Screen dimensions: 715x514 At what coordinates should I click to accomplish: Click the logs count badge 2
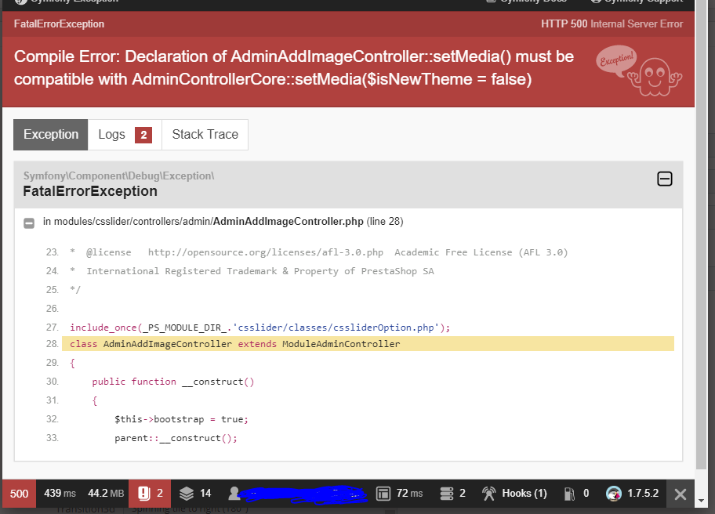[x=143, y=135]
